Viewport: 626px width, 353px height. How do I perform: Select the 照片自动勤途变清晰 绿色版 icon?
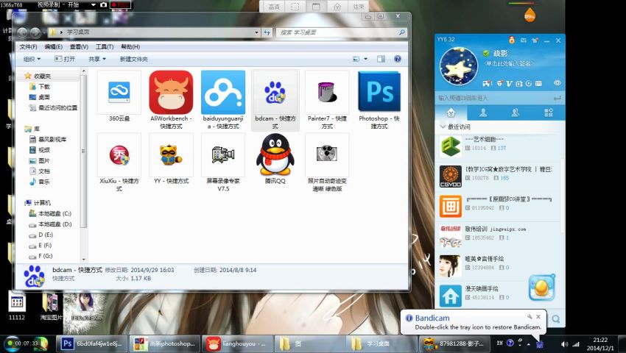pos(327,155)
